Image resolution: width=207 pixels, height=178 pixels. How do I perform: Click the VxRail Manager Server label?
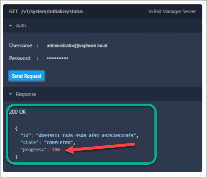coord(172,12)
